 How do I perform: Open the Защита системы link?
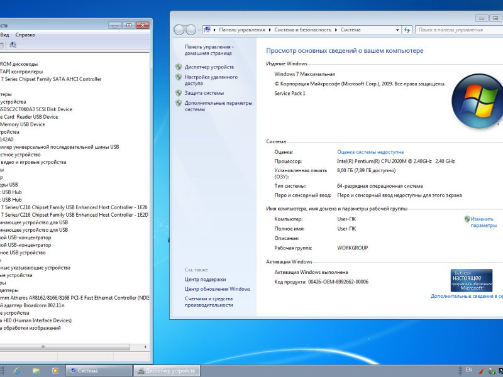(x=204, y=93)
